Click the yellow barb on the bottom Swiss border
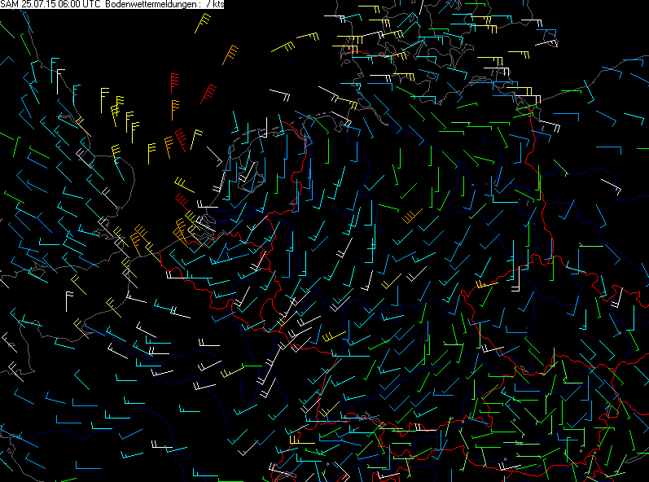The image size is (649, 482). pos(302,440)
